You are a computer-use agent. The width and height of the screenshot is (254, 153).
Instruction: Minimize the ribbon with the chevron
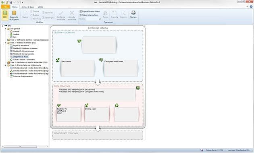[x=248, y=6]
